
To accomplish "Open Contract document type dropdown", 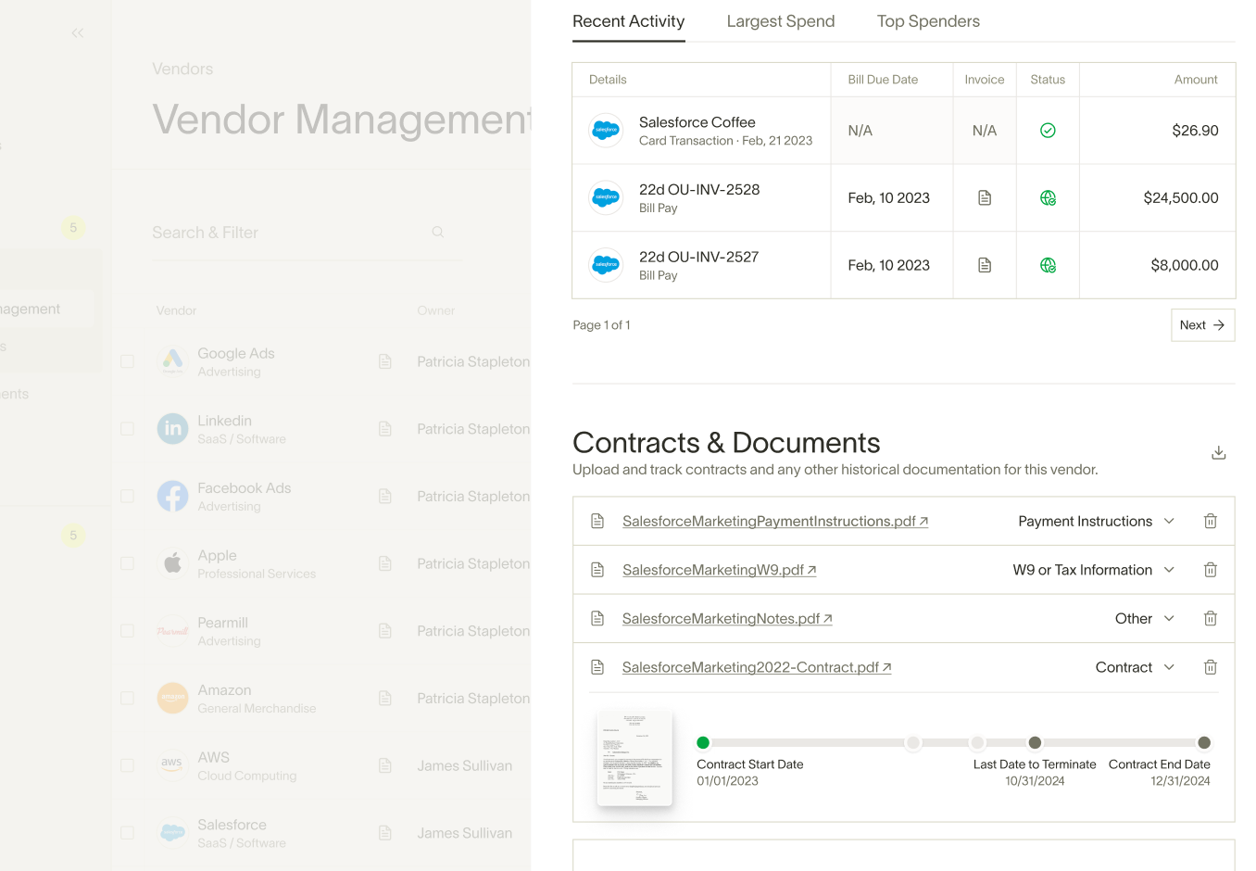I will (x=1136, y=667).
